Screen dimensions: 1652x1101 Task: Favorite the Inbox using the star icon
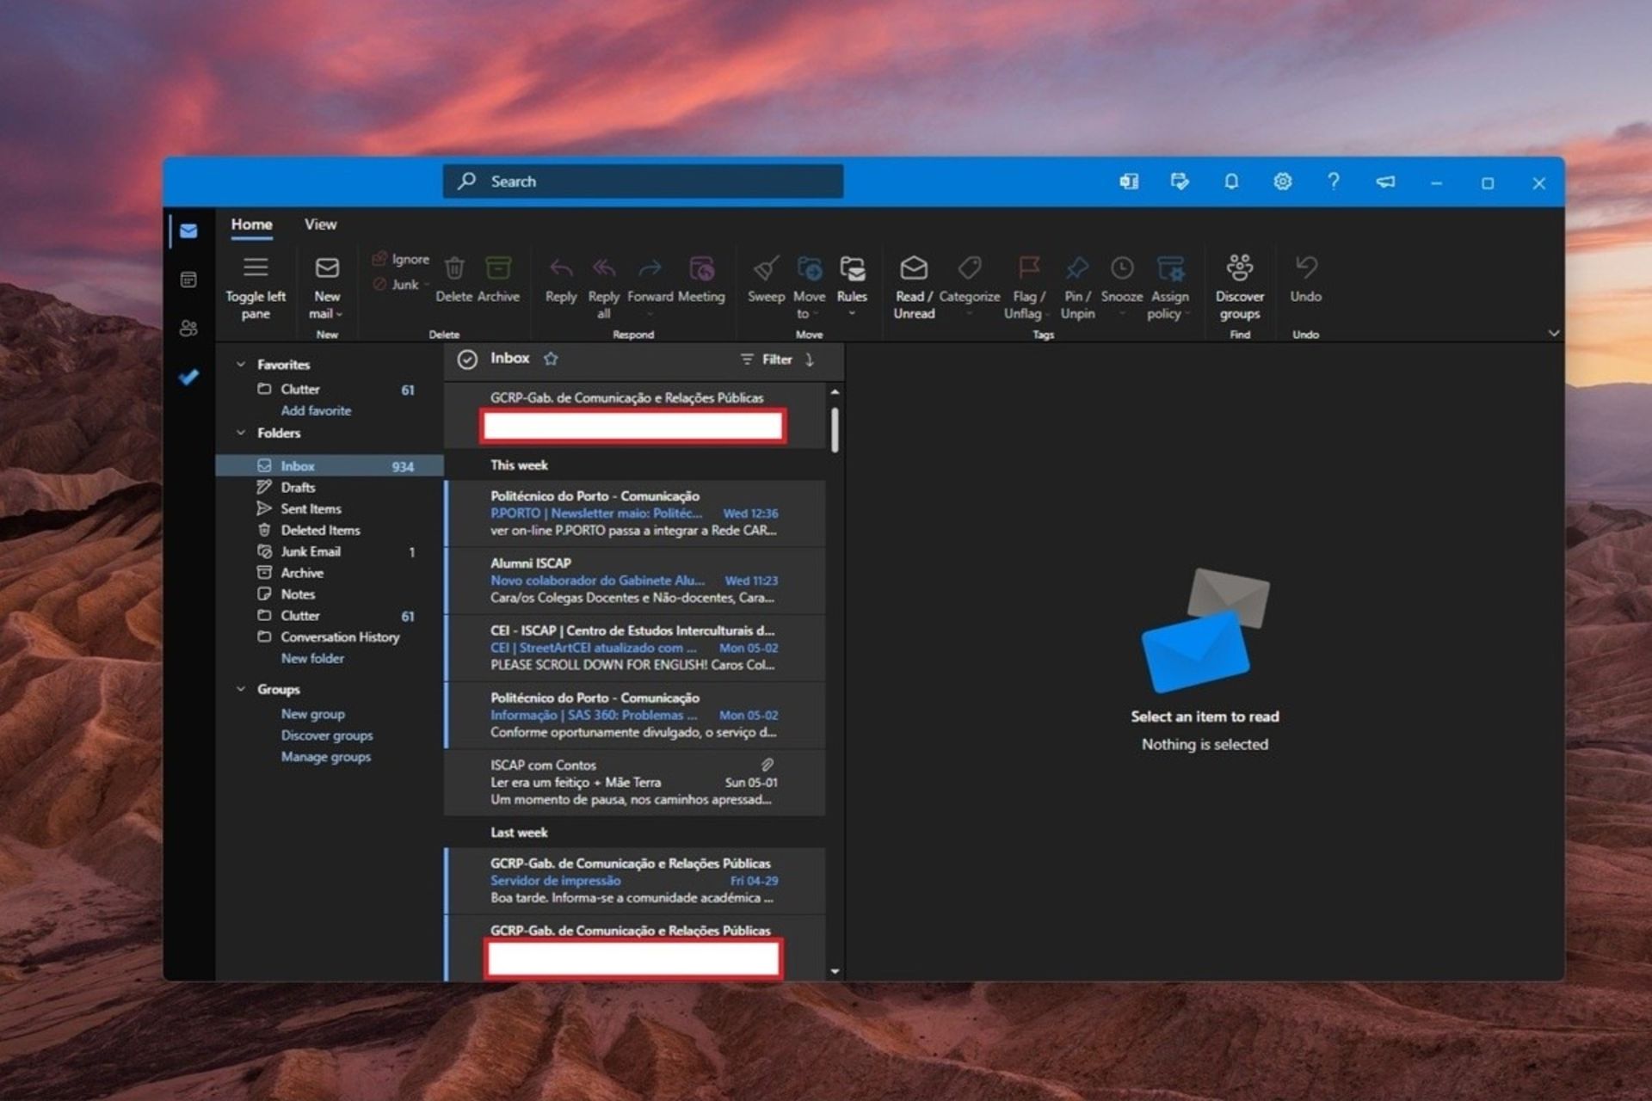[551, 360]
